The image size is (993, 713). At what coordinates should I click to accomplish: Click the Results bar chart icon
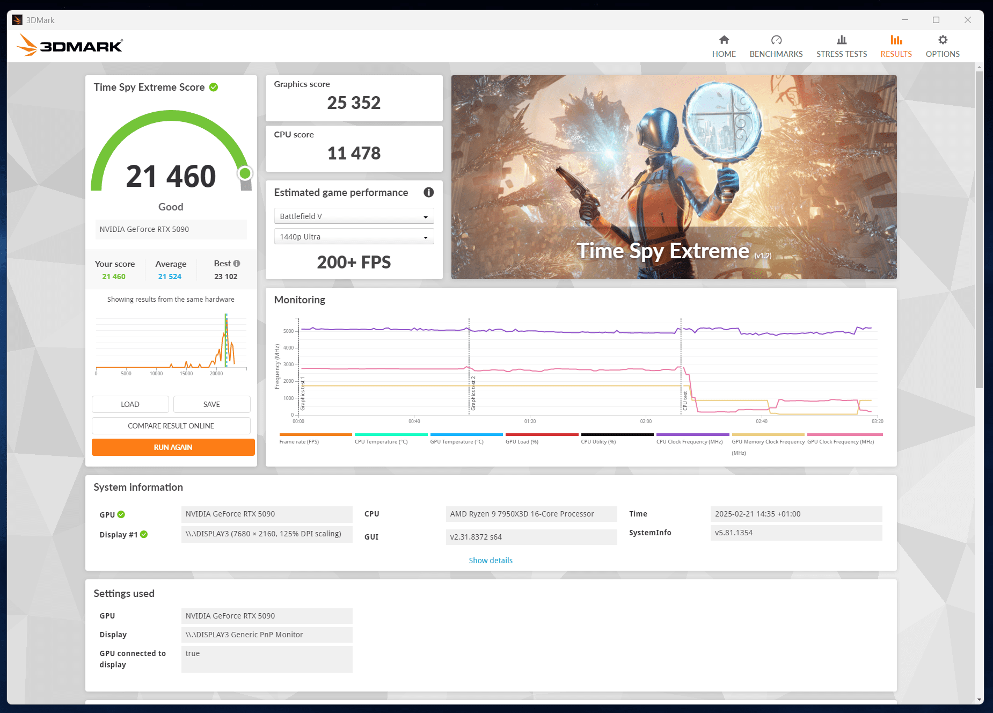(896, 40)
